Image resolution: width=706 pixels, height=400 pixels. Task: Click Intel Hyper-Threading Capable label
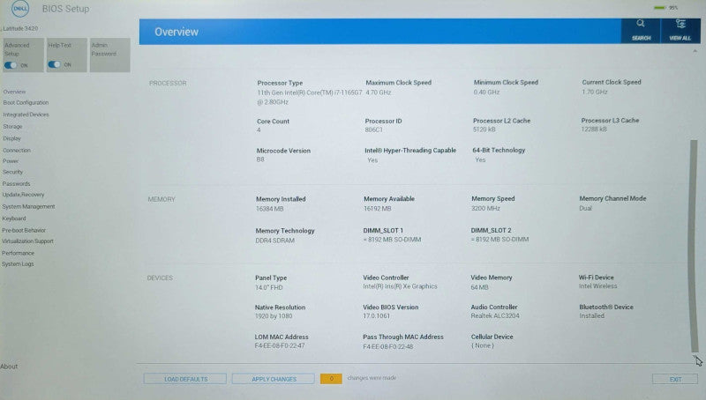[x=410, y=150]
